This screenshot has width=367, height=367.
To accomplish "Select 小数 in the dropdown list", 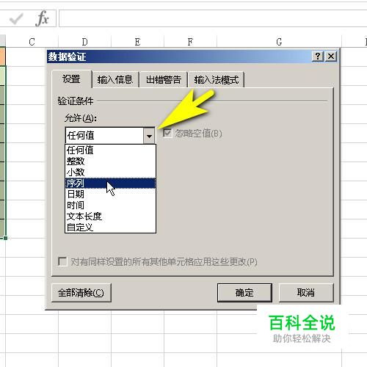I will pyautogui.click(x=110, y=172).
